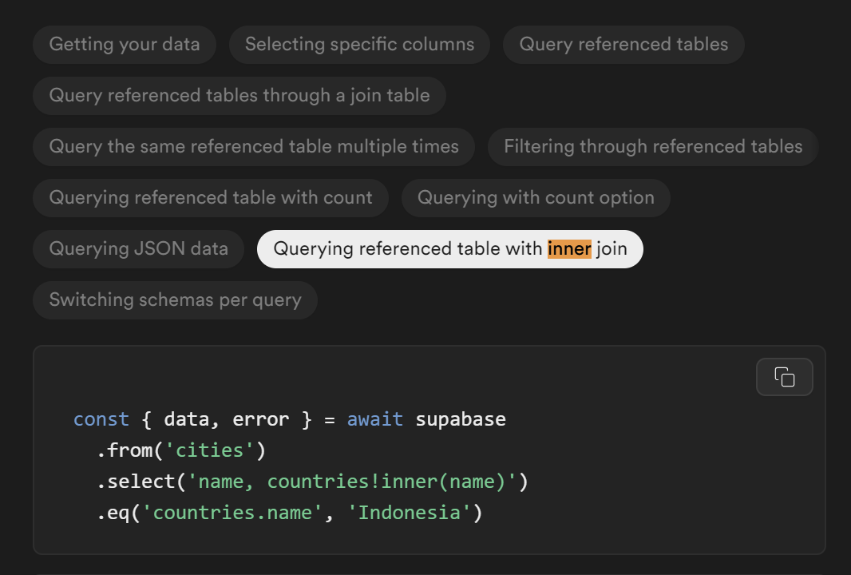Select 'Switching schemas per query' example
The height and width of the screenshot is (575, 851).
[x=176, y=299]
